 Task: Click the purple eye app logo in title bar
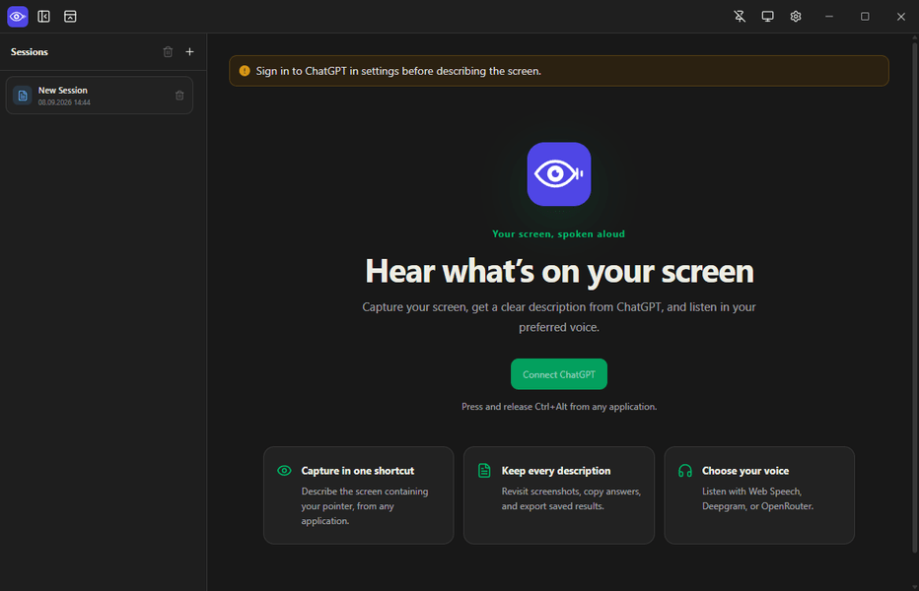18,17
